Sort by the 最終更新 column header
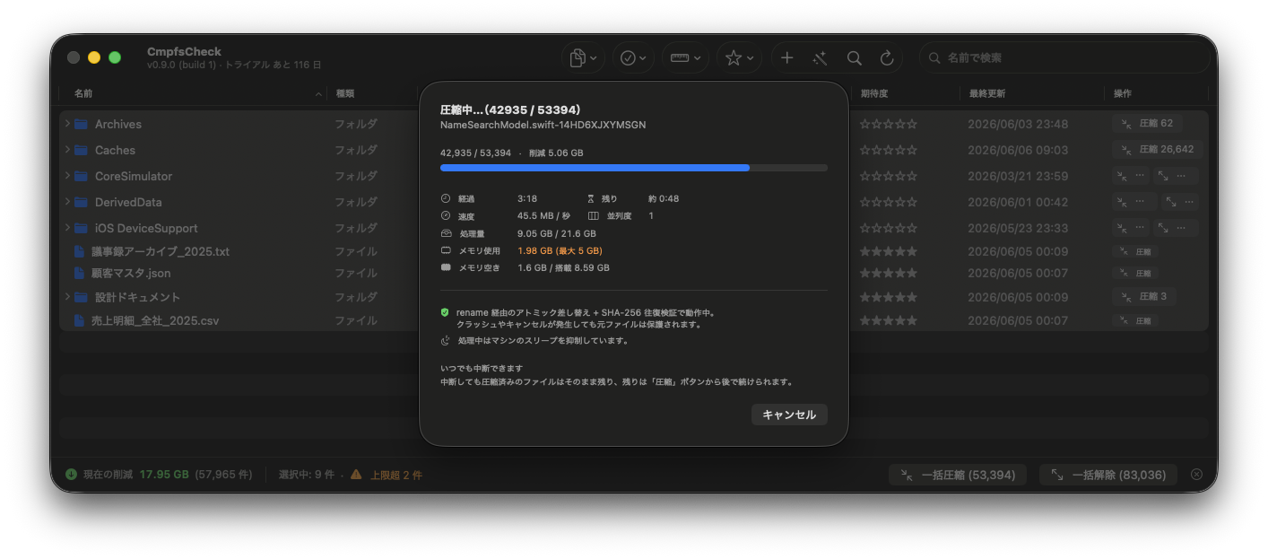1268x559 pixels. [x=986, y=93]
